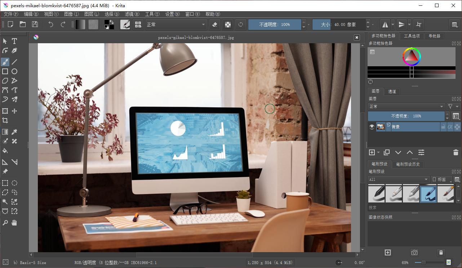
Task: Pick a color from the color wheel
Action: (411, 56)
